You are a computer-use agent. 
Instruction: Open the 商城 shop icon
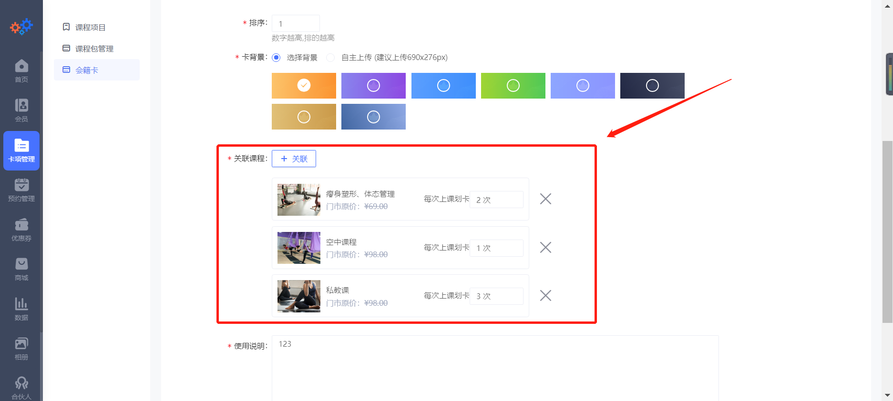(21, 269)
